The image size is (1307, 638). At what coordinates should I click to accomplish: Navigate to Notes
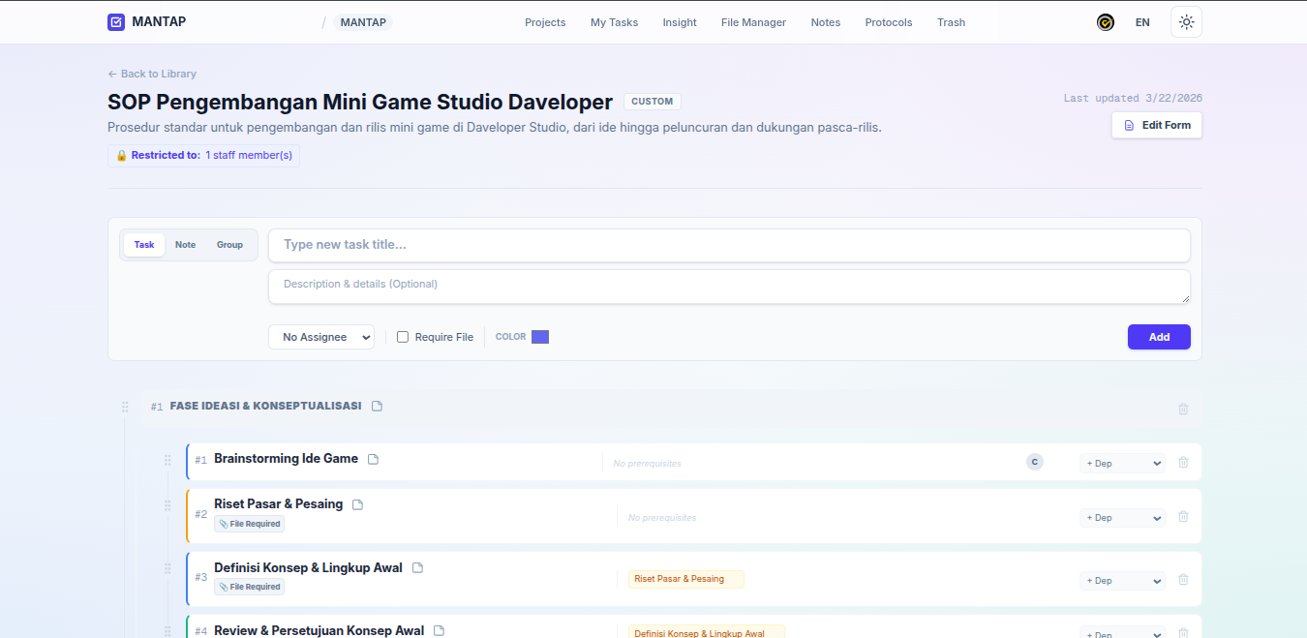pyautogui.click(x=826, y=22)
